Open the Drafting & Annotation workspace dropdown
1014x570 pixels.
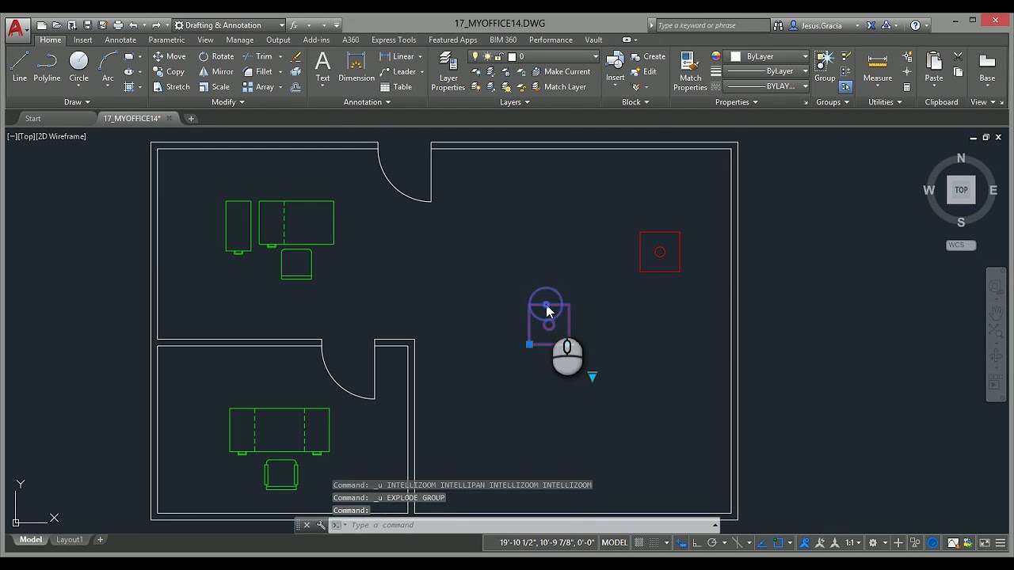229,25
